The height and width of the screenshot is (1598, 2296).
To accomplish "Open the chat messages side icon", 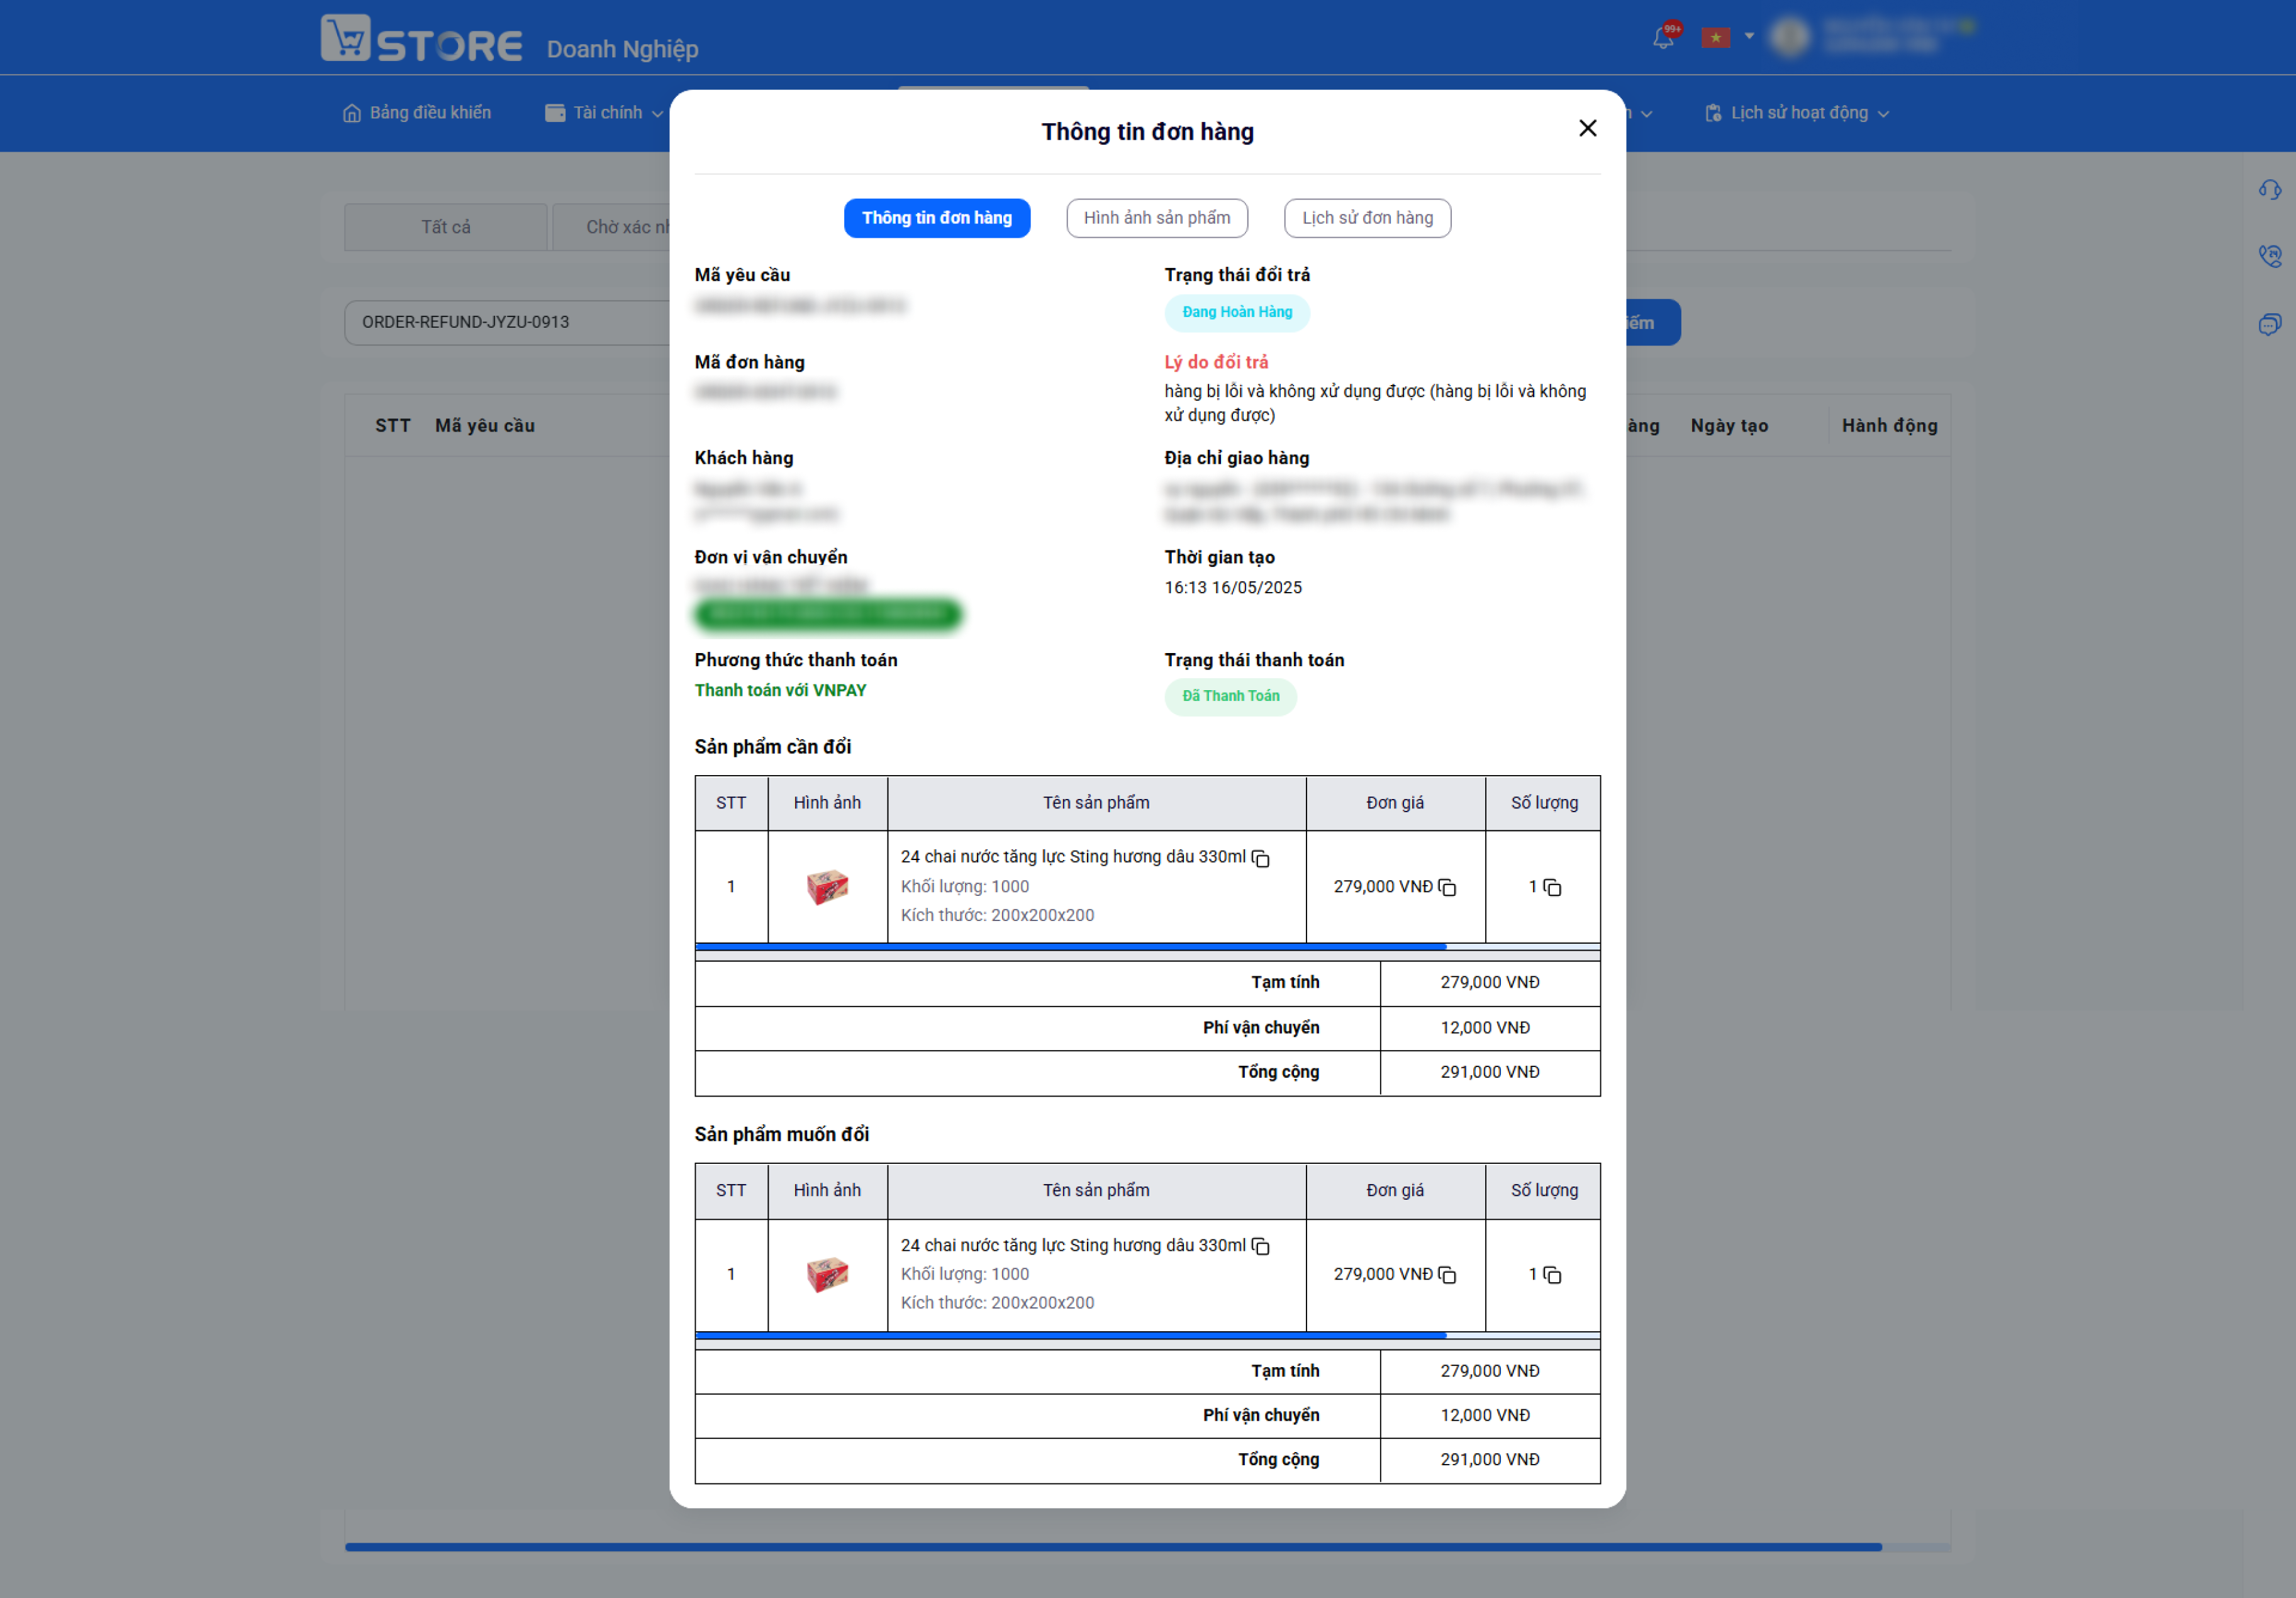I will point(2269,324).
